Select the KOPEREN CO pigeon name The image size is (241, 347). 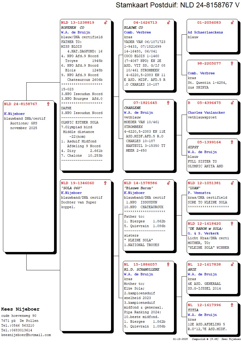[72, 28]
